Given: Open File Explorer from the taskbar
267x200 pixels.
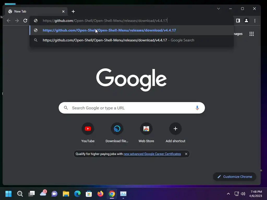Looking at the screenshot, I should 66,194.
